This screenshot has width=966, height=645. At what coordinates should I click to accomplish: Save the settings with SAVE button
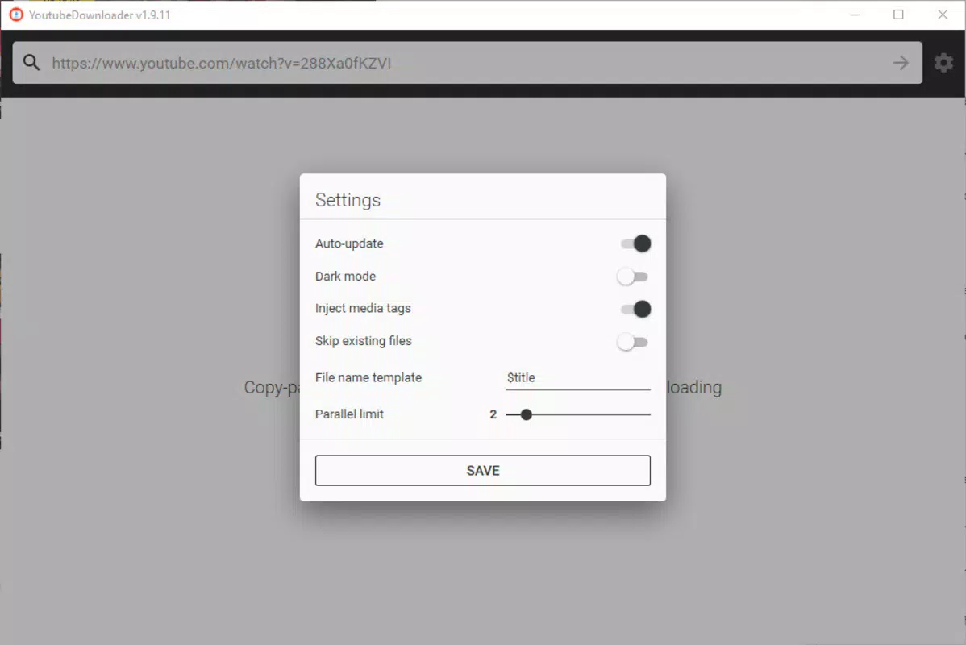(x=482, y=471)
